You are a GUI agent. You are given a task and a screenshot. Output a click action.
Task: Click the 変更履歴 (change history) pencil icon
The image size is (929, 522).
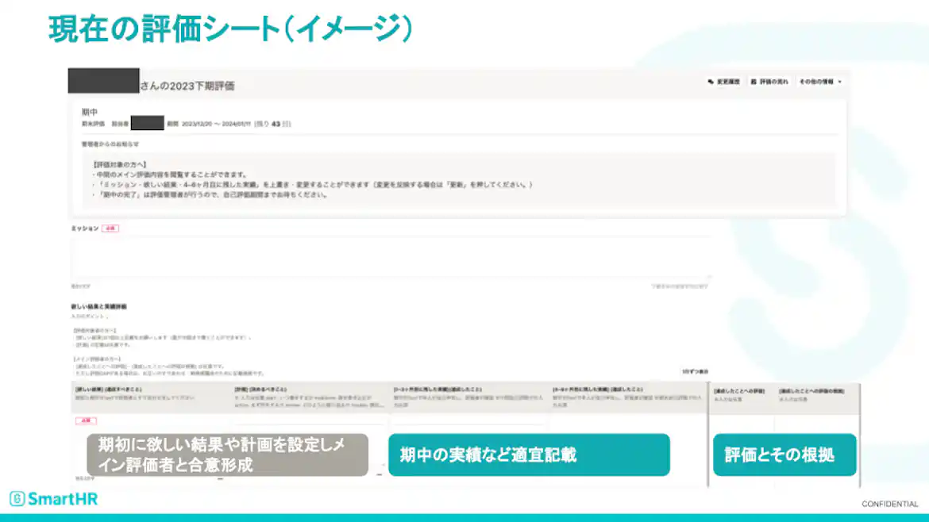tap(711, 81)
